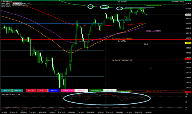Click the L3 LONG label
Viewport: 192px width, 114px height.
[x=122, y=41]
